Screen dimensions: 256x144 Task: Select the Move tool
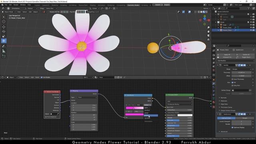(x=4, y=27)
